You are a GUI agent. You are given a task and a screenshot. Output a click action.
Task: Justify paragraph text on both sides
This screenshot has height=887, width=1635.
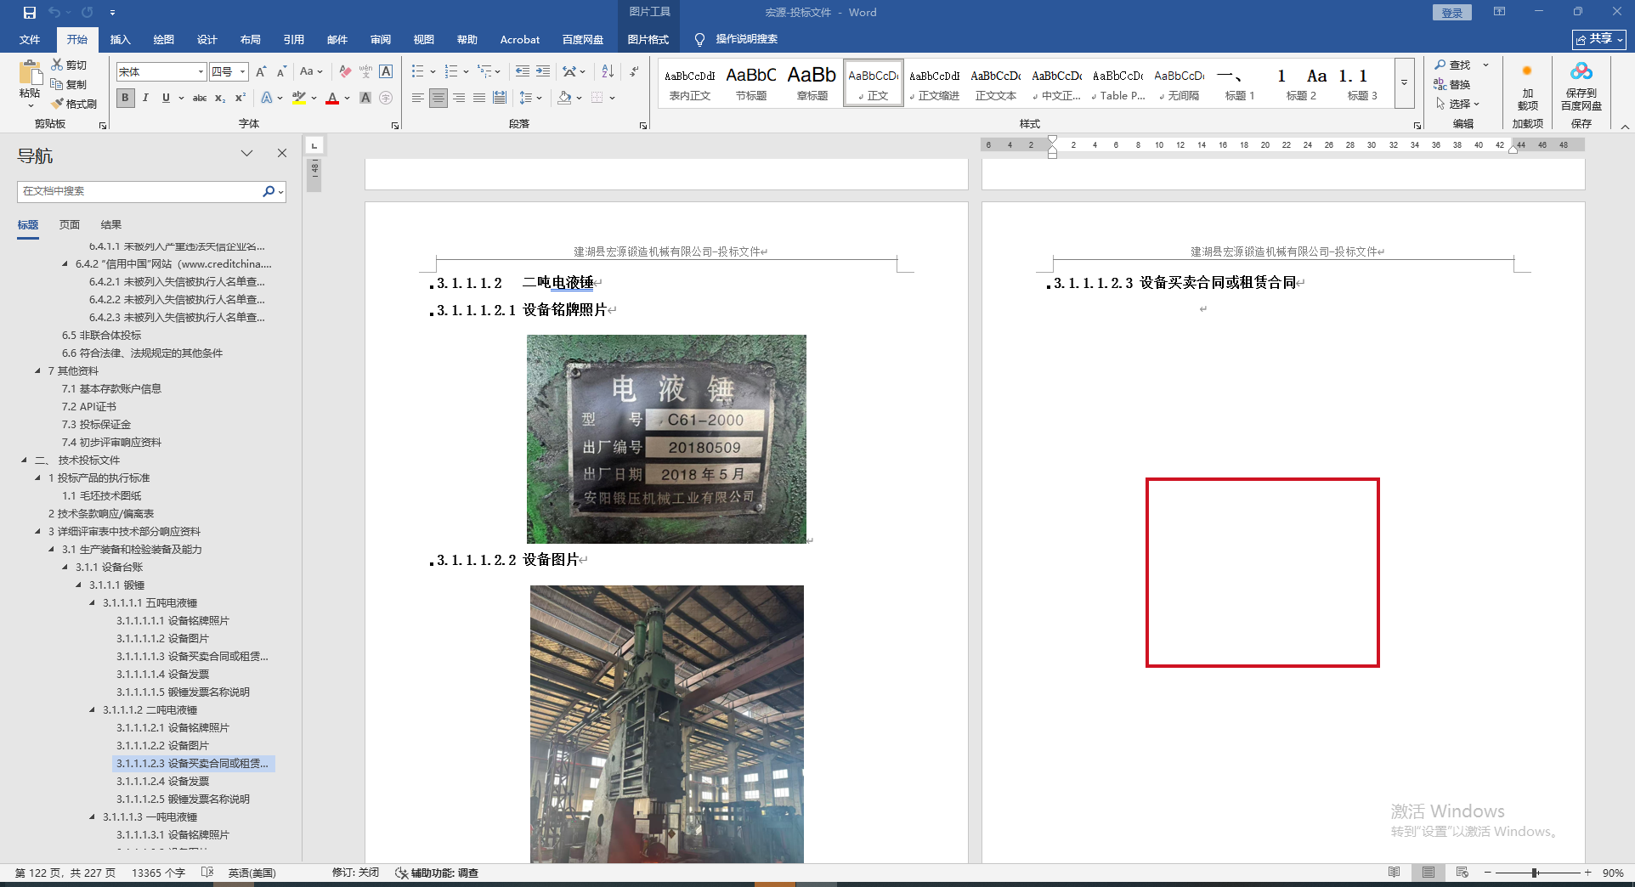click(479, 98)
